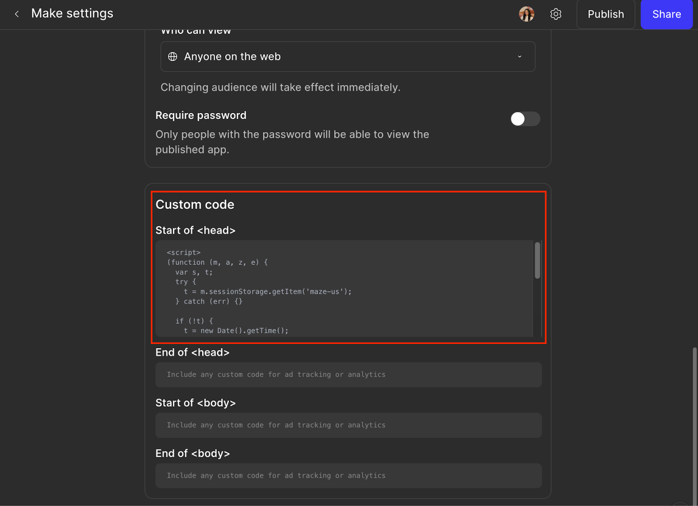Click the blue Share button

(666, 14)
